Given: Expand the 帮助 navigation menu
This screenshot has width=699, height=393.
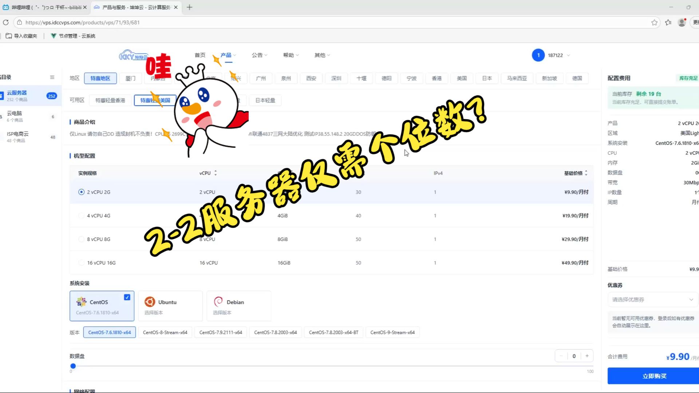Looking at the screenshot, I should point(291,55).
